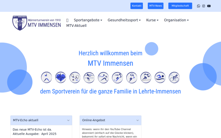Expand the Sportangebote dropdown menu

88,20
